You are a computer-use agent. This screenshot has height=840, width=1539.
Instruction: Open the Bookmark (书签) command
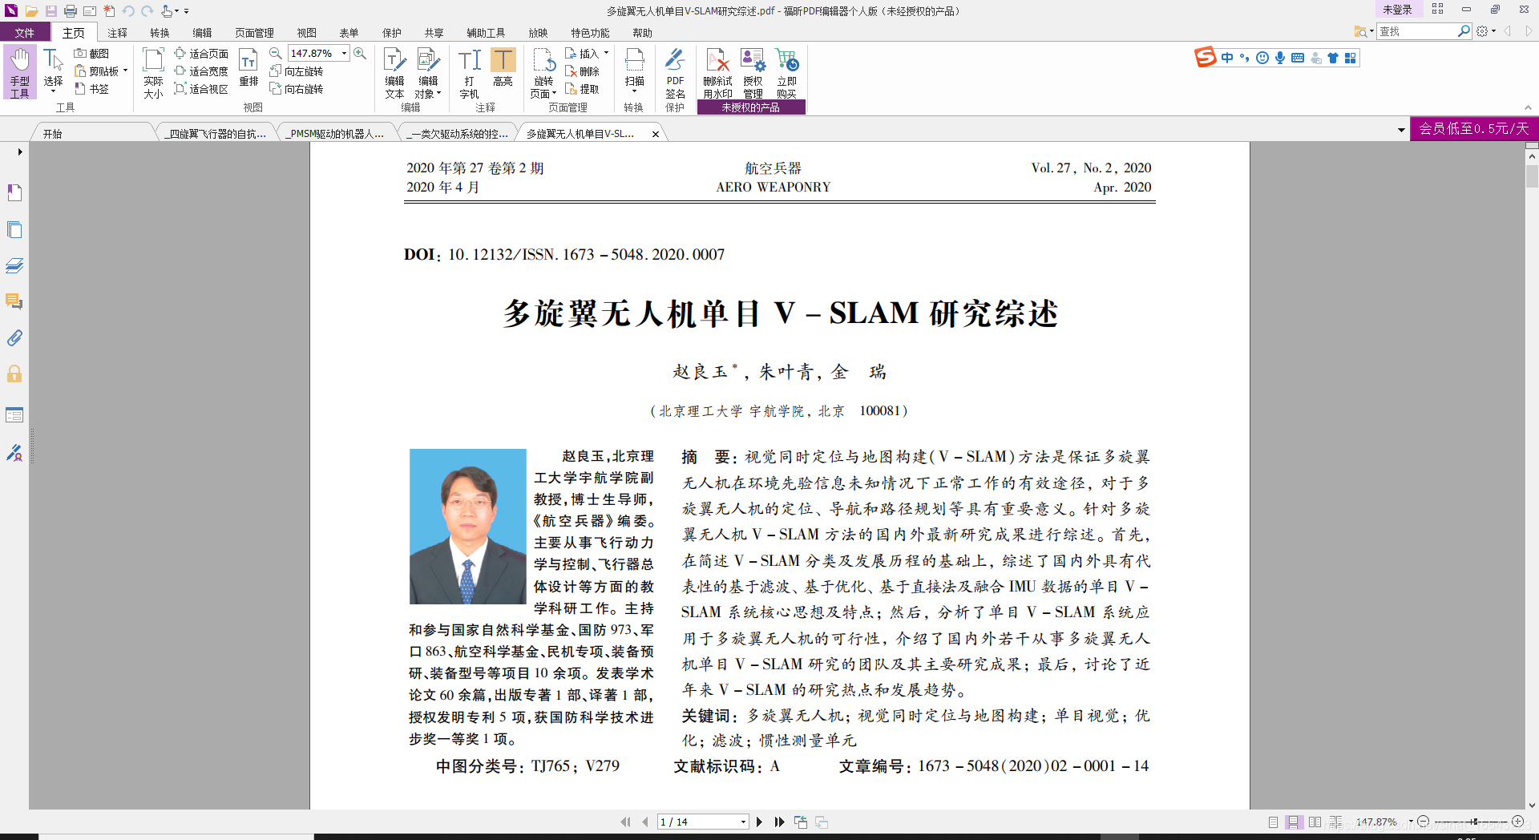click(91, 89)
